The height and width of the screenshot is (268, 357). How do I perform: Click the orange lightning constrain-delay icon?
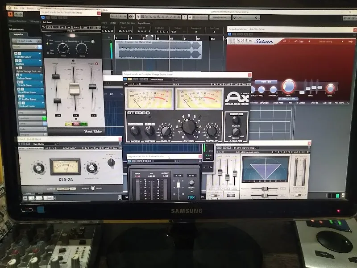10,14
